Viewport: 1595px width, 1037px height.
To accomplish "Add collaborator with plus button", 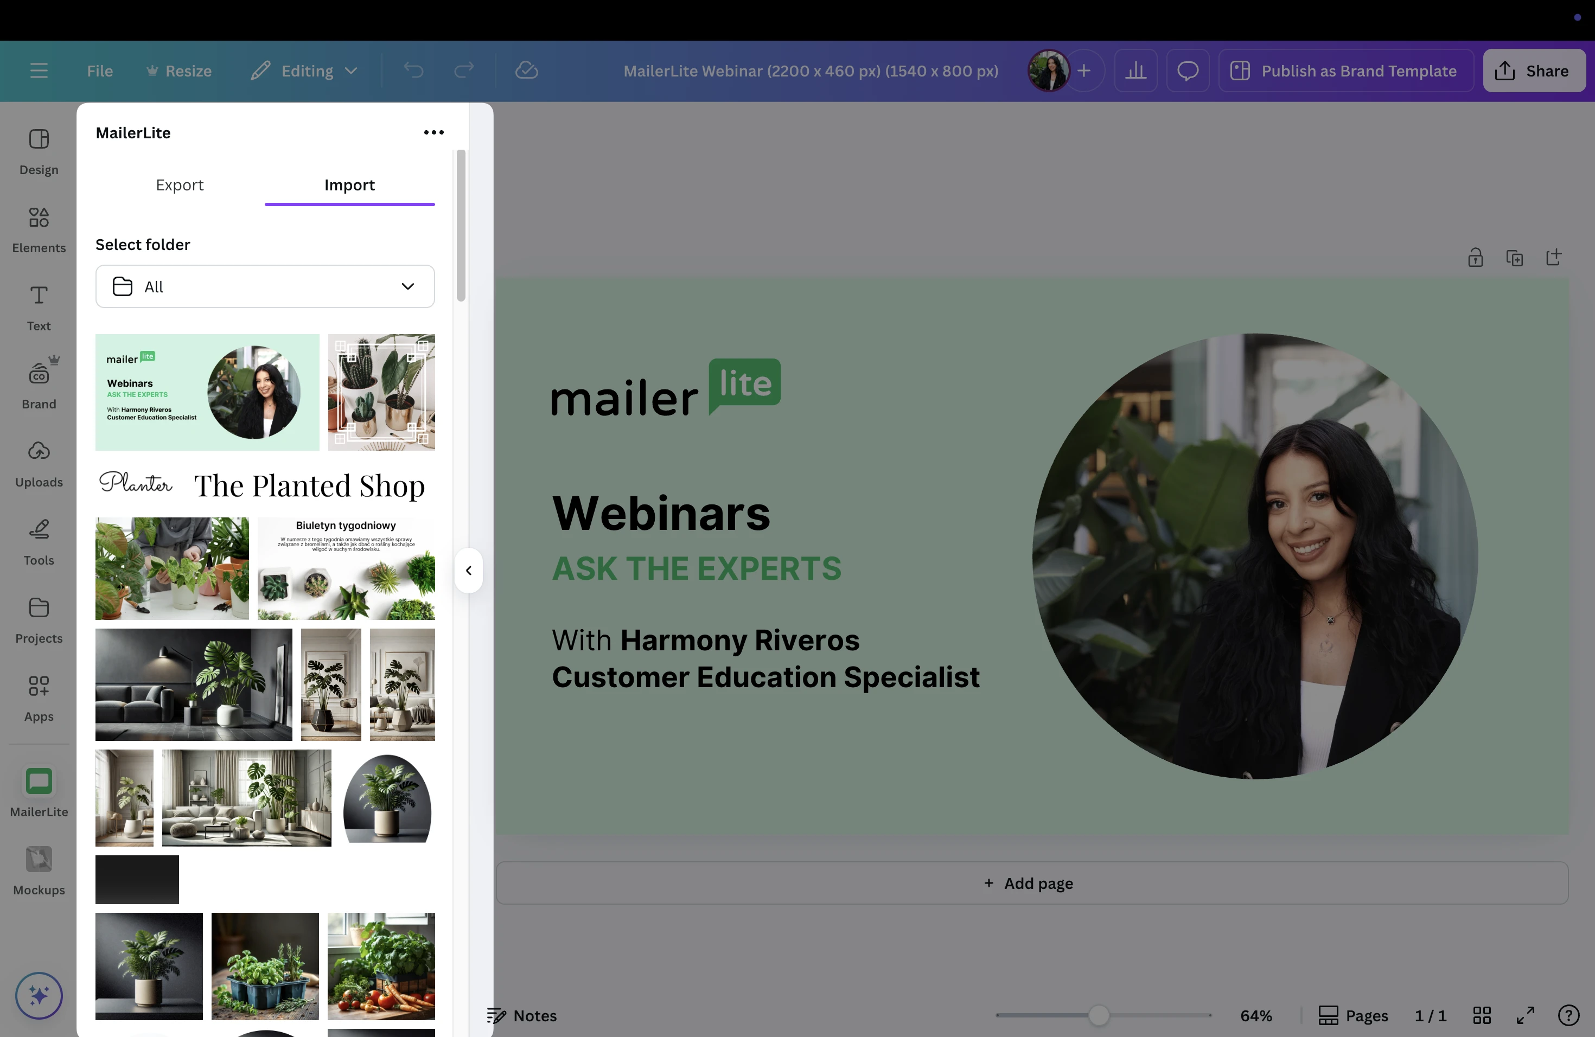I will click(1083, 71).
